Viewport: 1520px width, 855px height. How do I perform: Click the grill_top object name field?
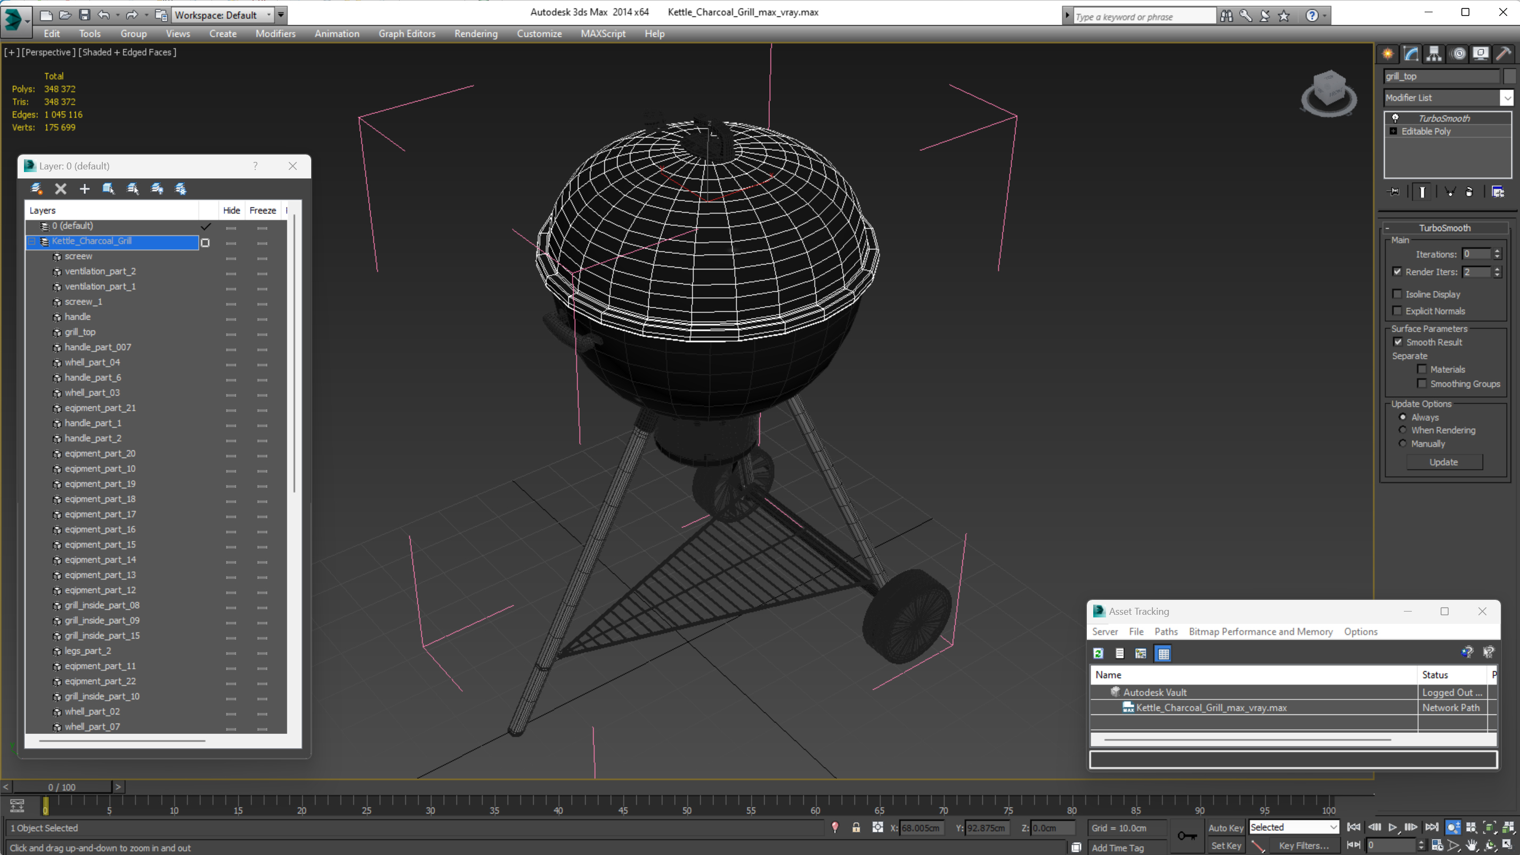click(x=1442, y=76)
